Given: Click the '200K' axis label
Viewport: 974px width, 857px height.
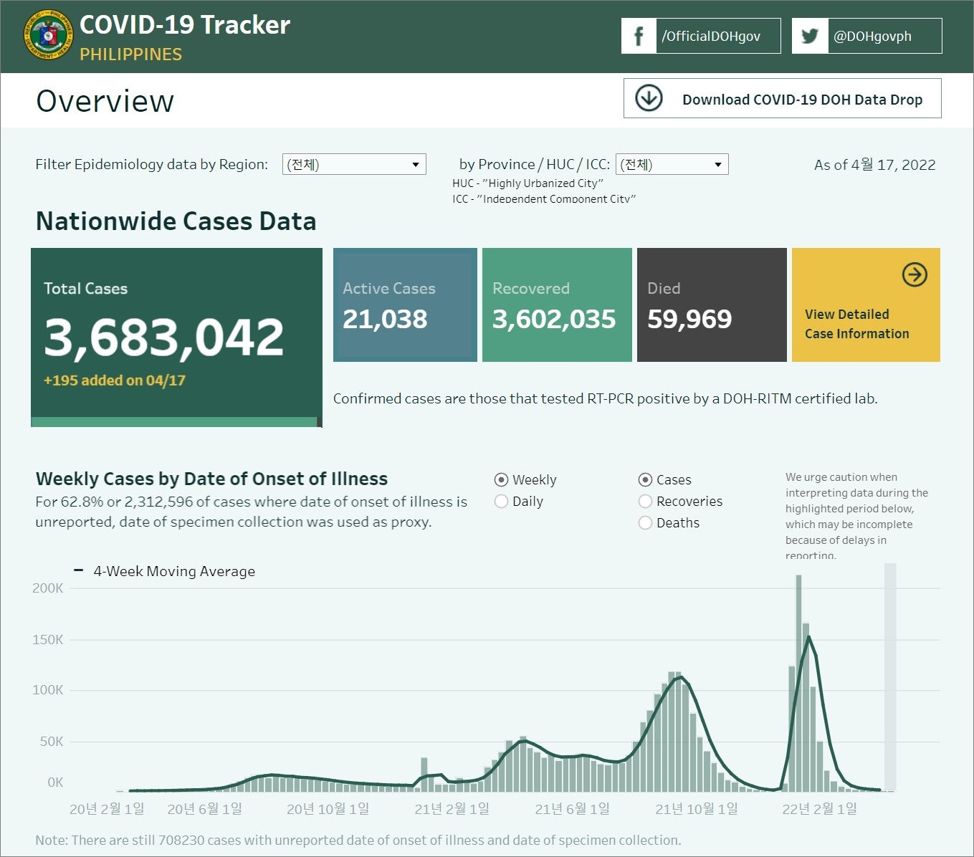Looking at the screenshot, I should [48, 588].
